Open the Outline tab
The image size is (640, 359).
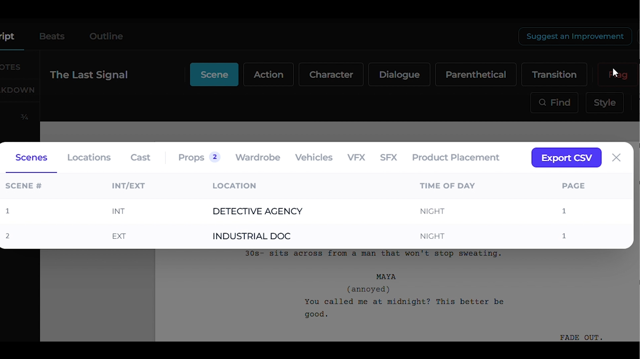click(106, 36)
